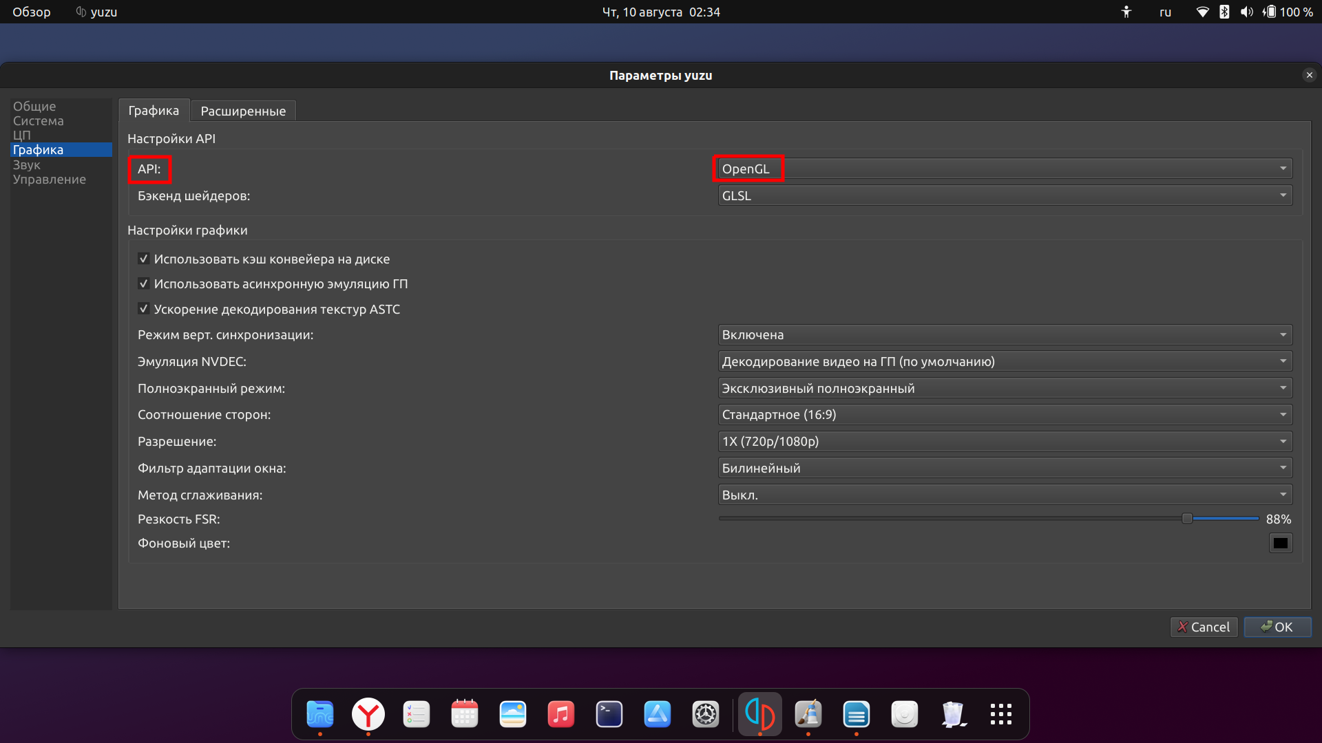Image resolution: width=1322 pixels, height=743 pixels.
Task: Open fullscreen mode dropdown
Action: [x=1005, y=388]
